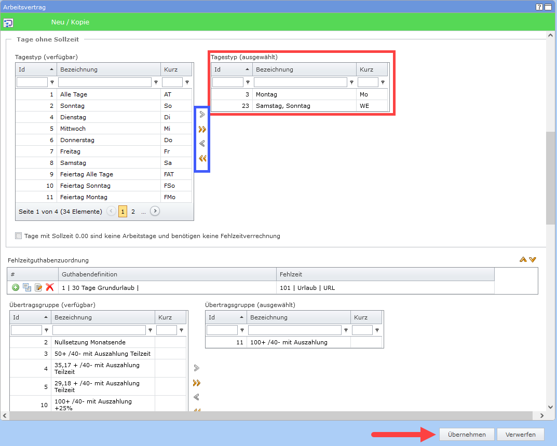Viewport: 557px width, 446px height.
Task: Move all Tagestyp entries right with double arrow
Action: 202,129
